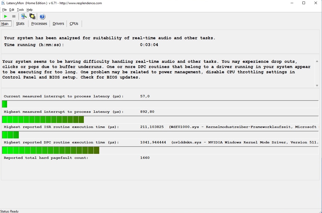Click 'Highest measured interrupt to process latency' label

pos(64,112)
